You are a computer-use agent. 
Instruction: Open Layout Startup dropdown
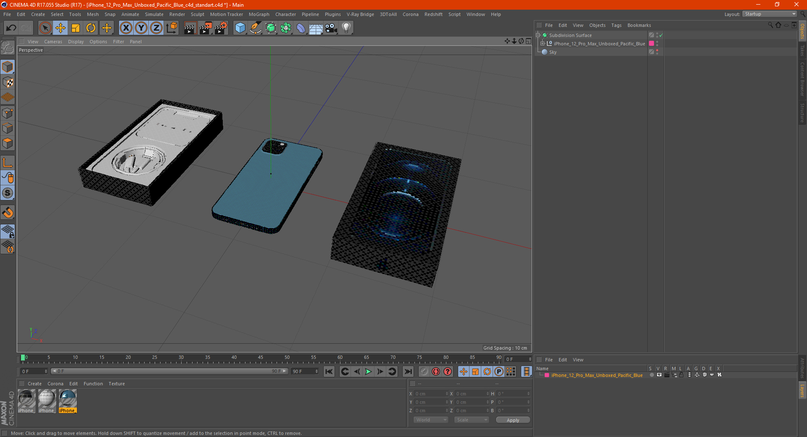pos(770,14)
